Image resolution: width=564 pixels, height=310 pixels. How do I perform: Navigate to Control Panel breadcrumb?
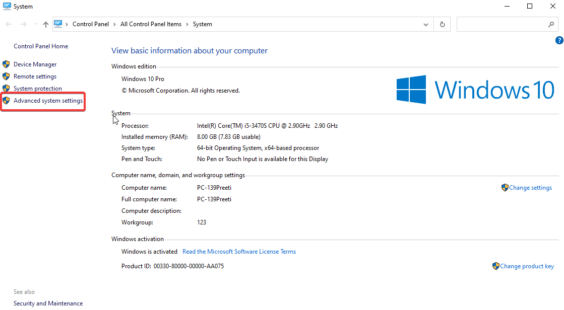click(x=91, y=24)
